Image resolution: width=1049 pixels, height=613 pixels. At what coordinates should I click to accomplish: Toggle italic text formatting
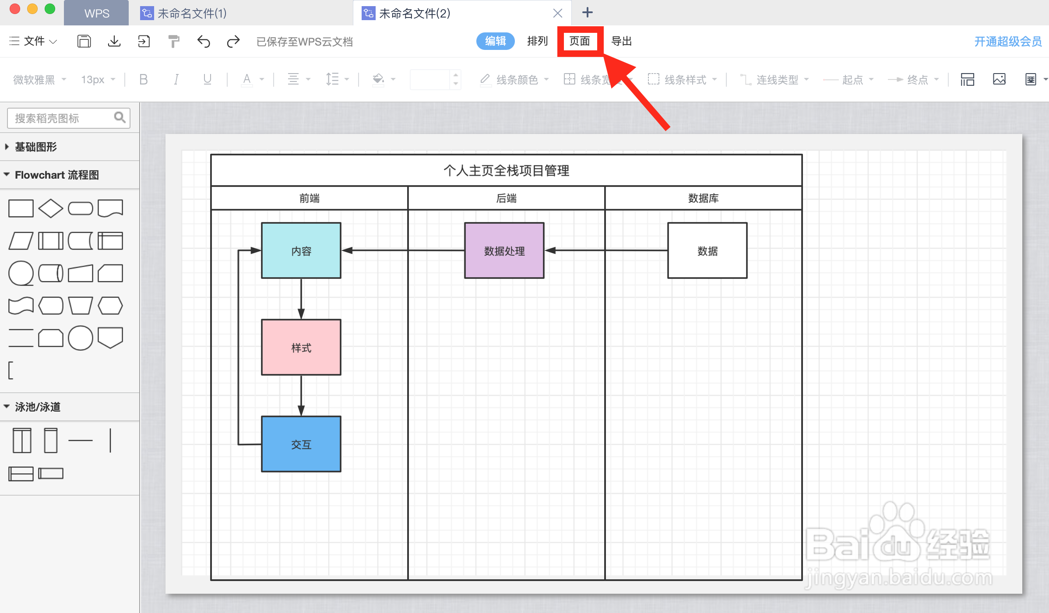pos(176,79)
